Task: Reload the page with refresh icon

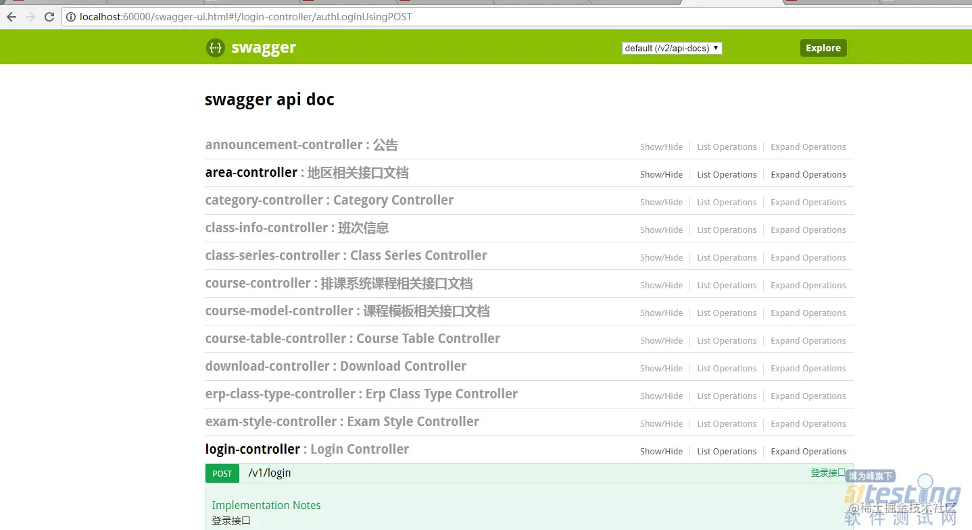Action: 49,17
